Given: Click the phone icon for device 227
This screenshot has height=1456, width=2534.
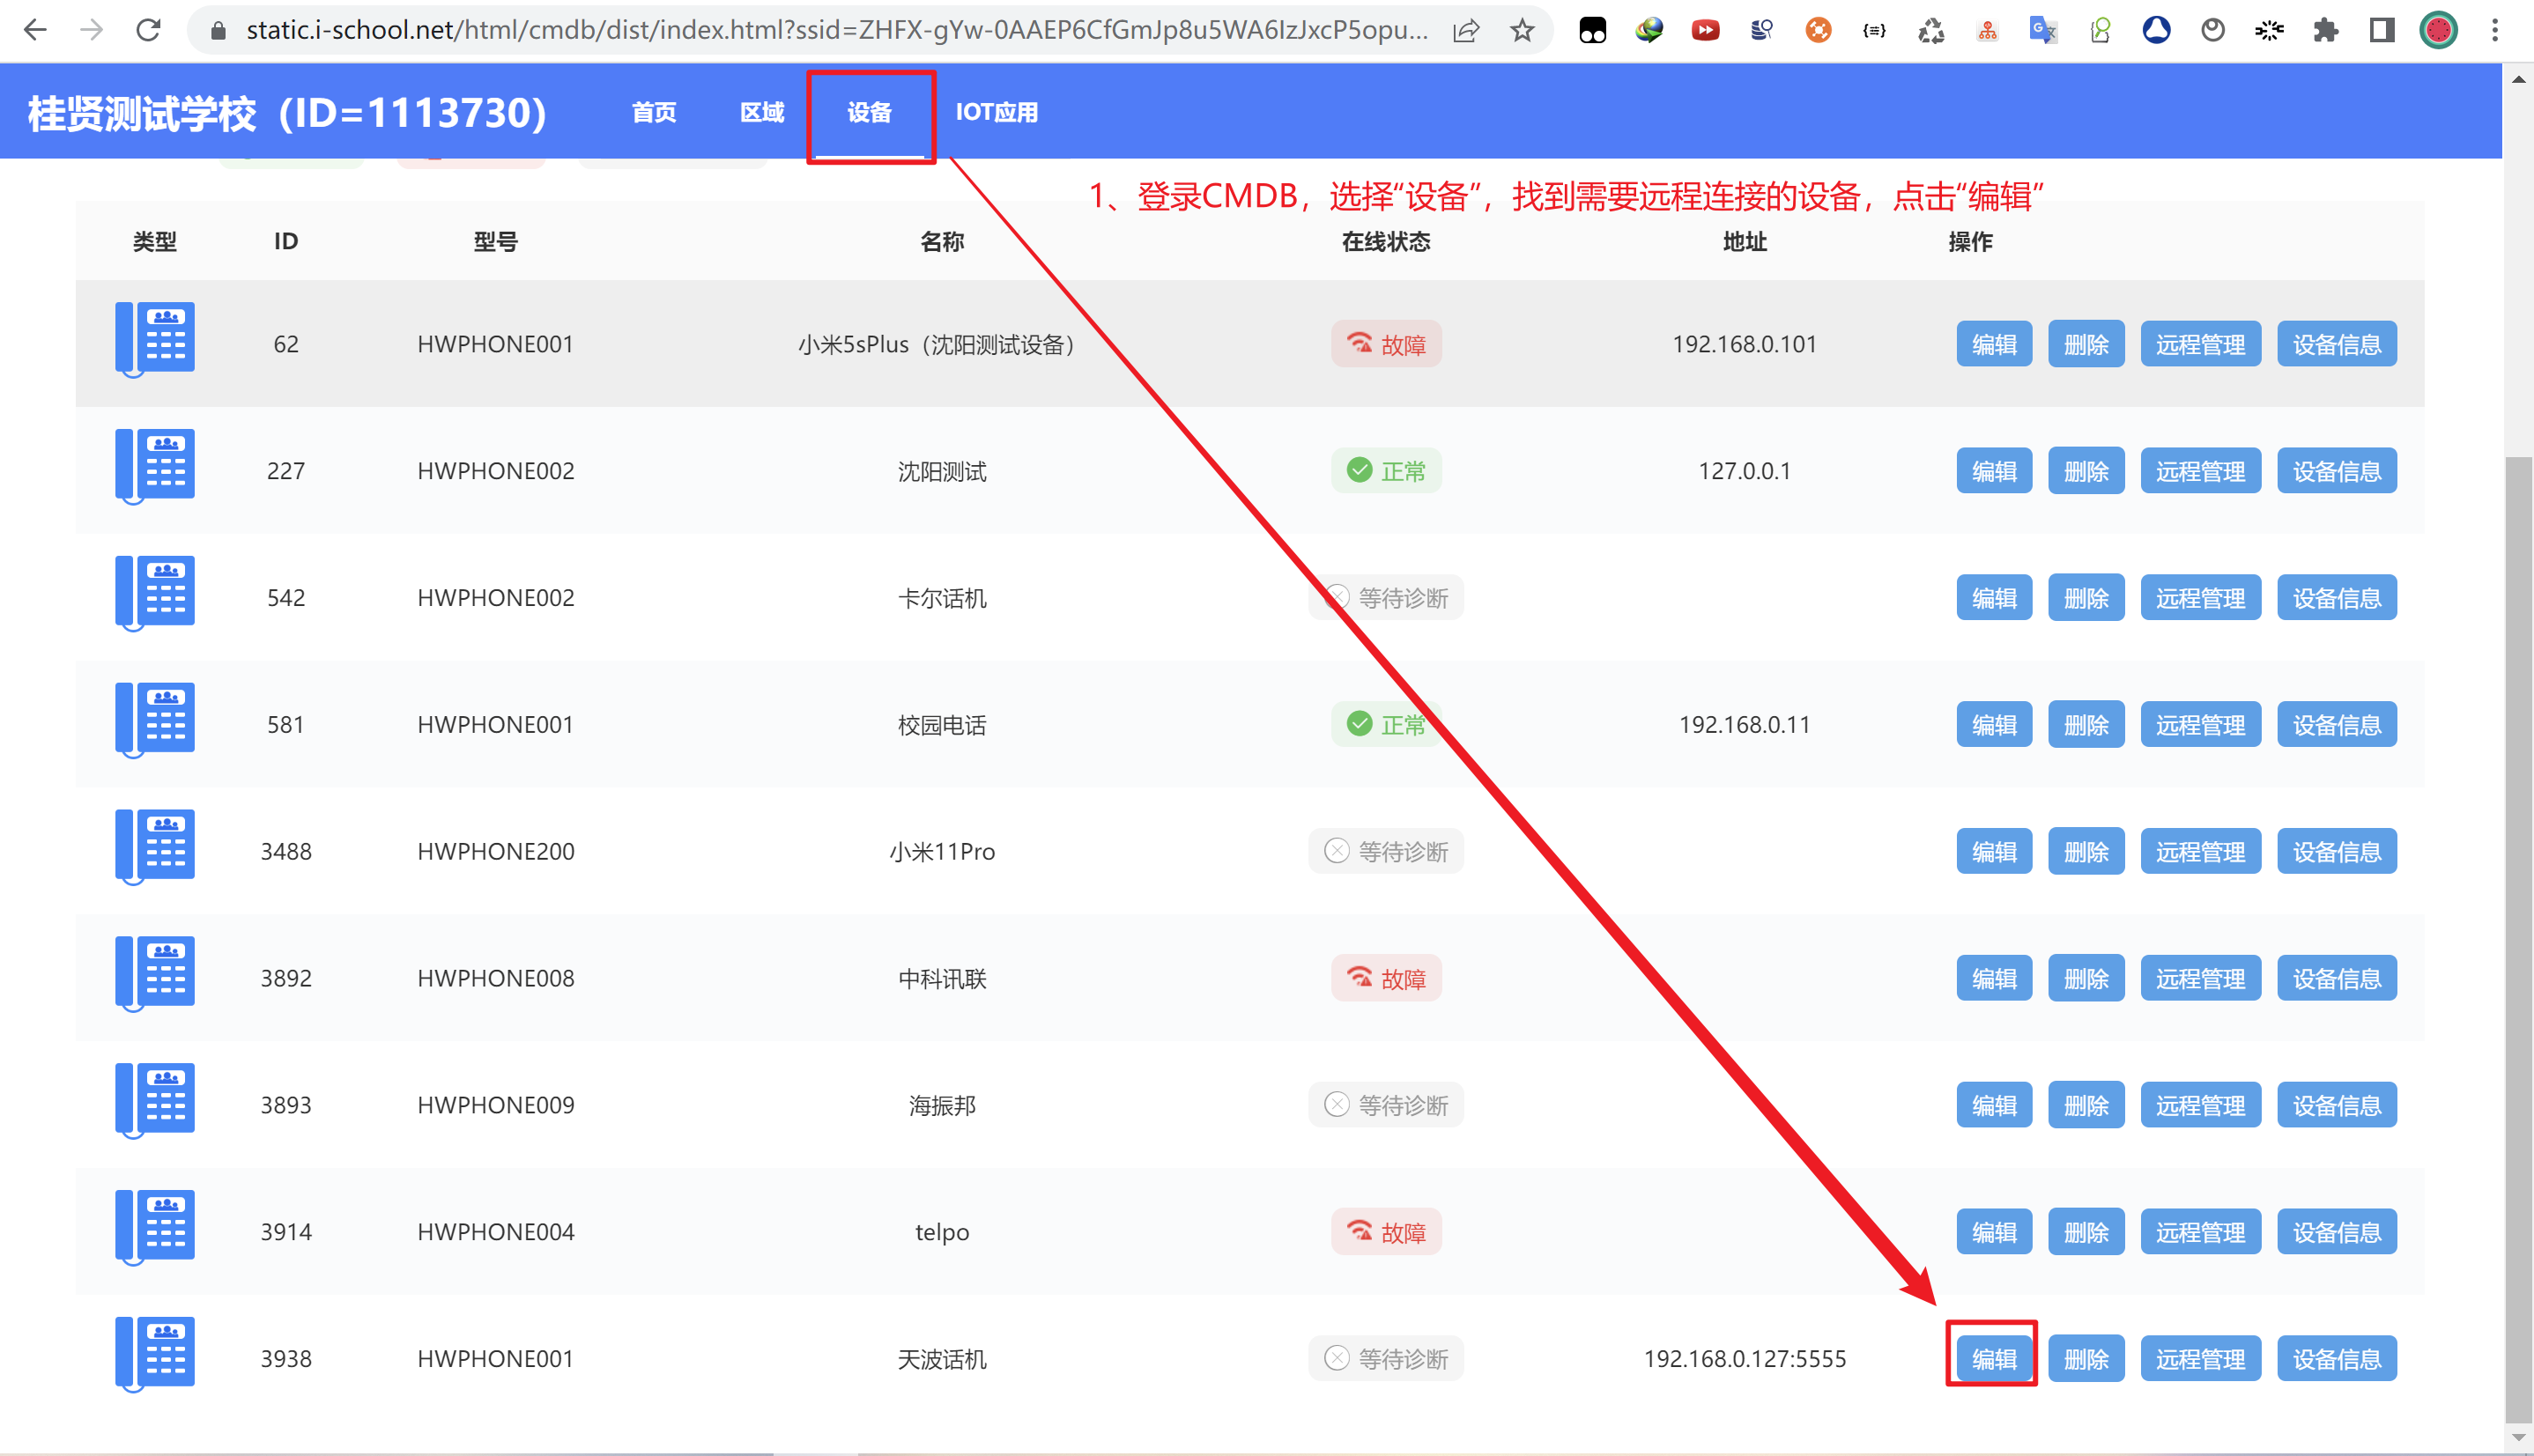Looking at the screenshot, I should (155, 467).
